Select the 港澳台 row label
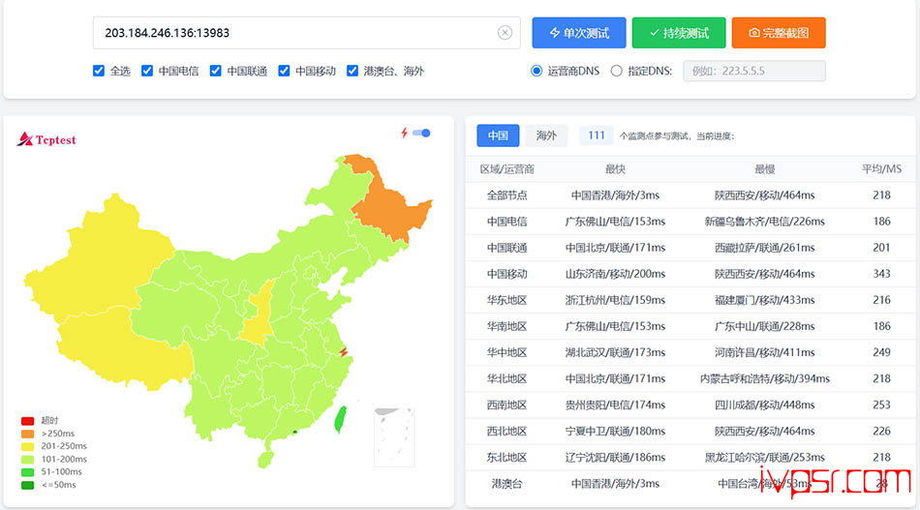920x510 pixels. (x=506, y=484)
